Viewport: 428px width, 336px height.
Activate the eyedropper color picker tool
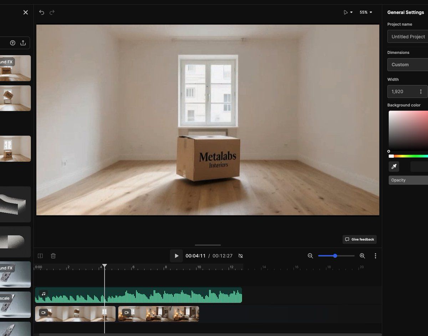click(x=394, y=166)
